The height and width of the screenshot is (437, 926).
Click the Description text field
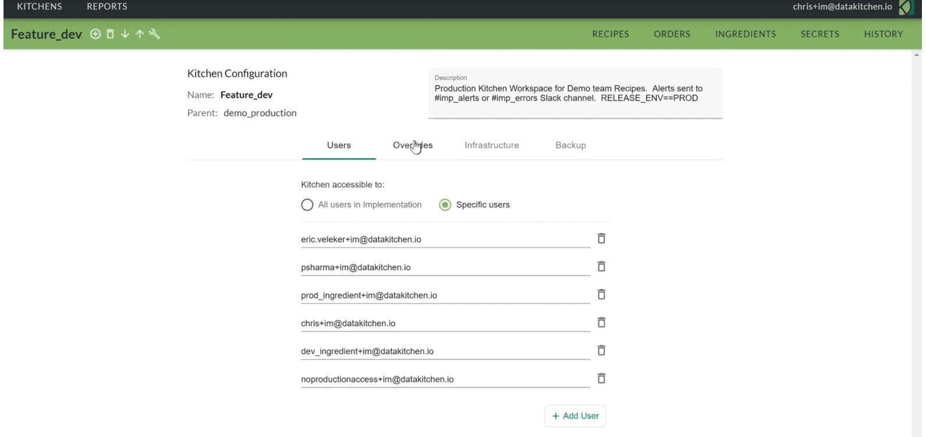click(574, 94)
